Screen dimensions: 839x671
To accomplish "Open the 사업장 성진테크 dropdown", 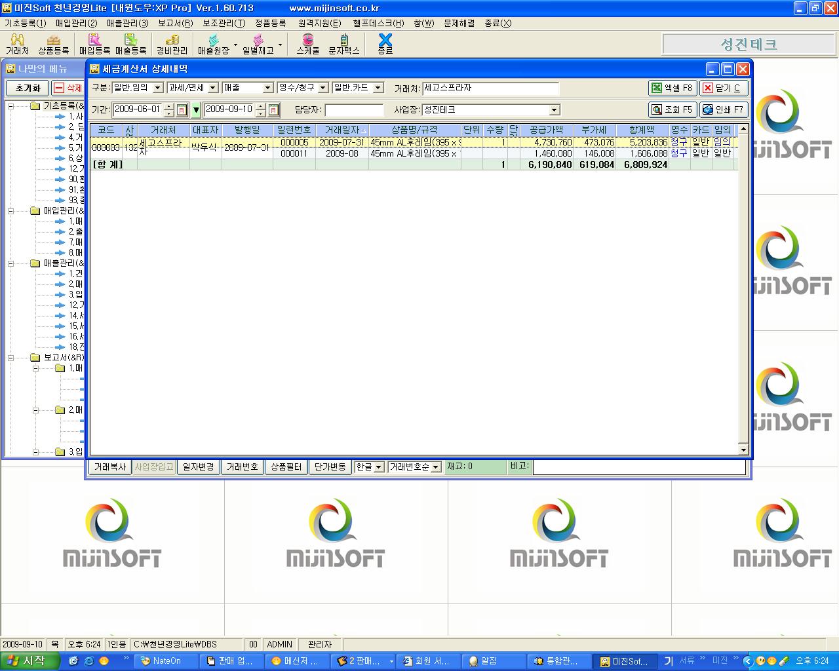I will point(555,110).
